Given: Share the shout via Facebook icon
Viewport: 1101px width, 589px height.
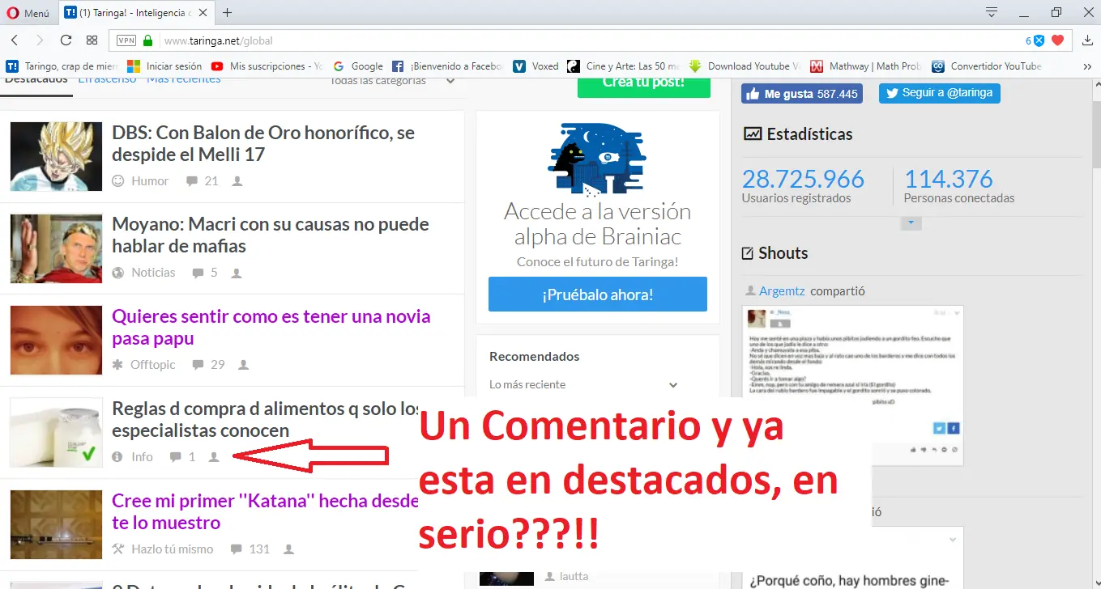Looking at the screenshot, I should tap(954, 429).
